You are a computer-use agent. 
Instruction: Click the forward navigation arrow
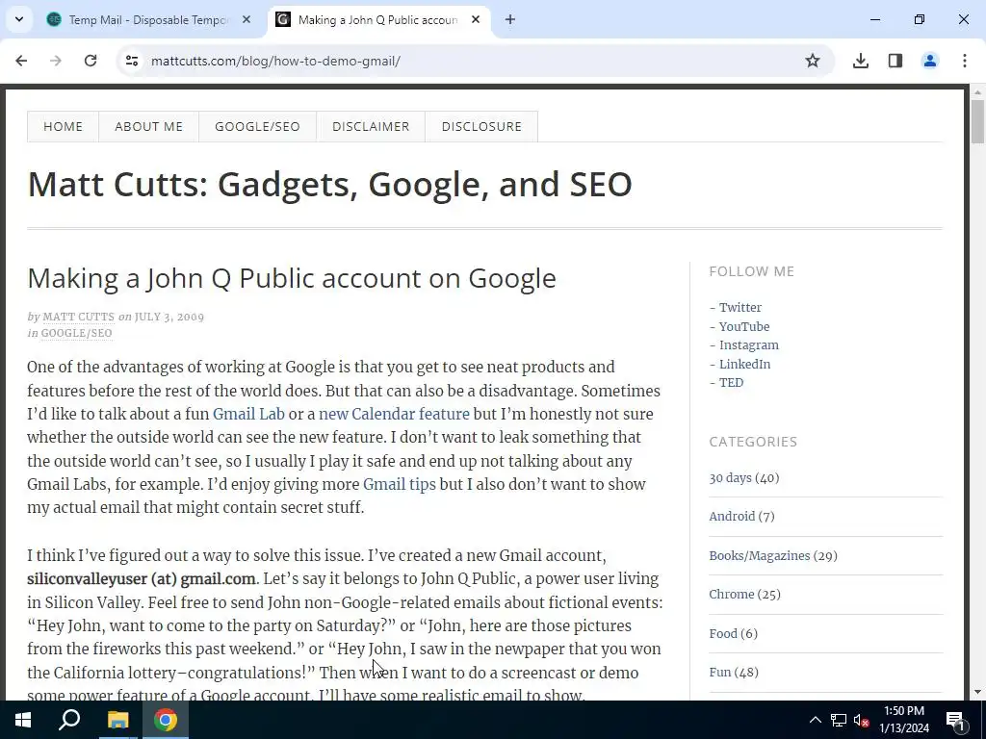pos(56,61)
